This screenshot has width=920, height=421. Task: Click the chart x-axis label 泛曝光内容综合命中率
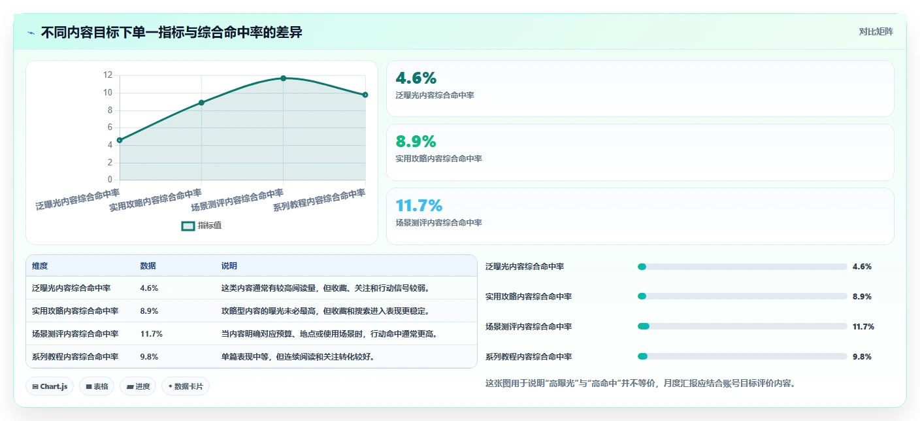(78, 199)
